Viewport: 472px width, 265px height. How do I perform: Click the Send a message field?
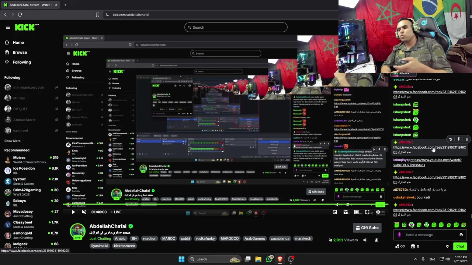click(x=430, y=235)
